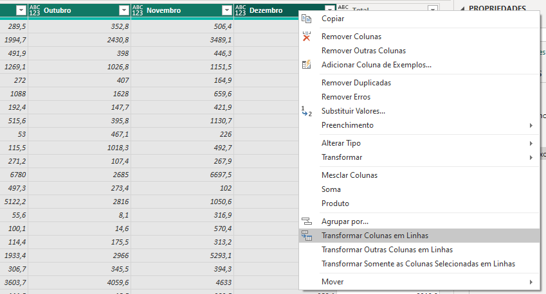
Task: Choose Substituir Valores...
Action: tap(419, 111)
